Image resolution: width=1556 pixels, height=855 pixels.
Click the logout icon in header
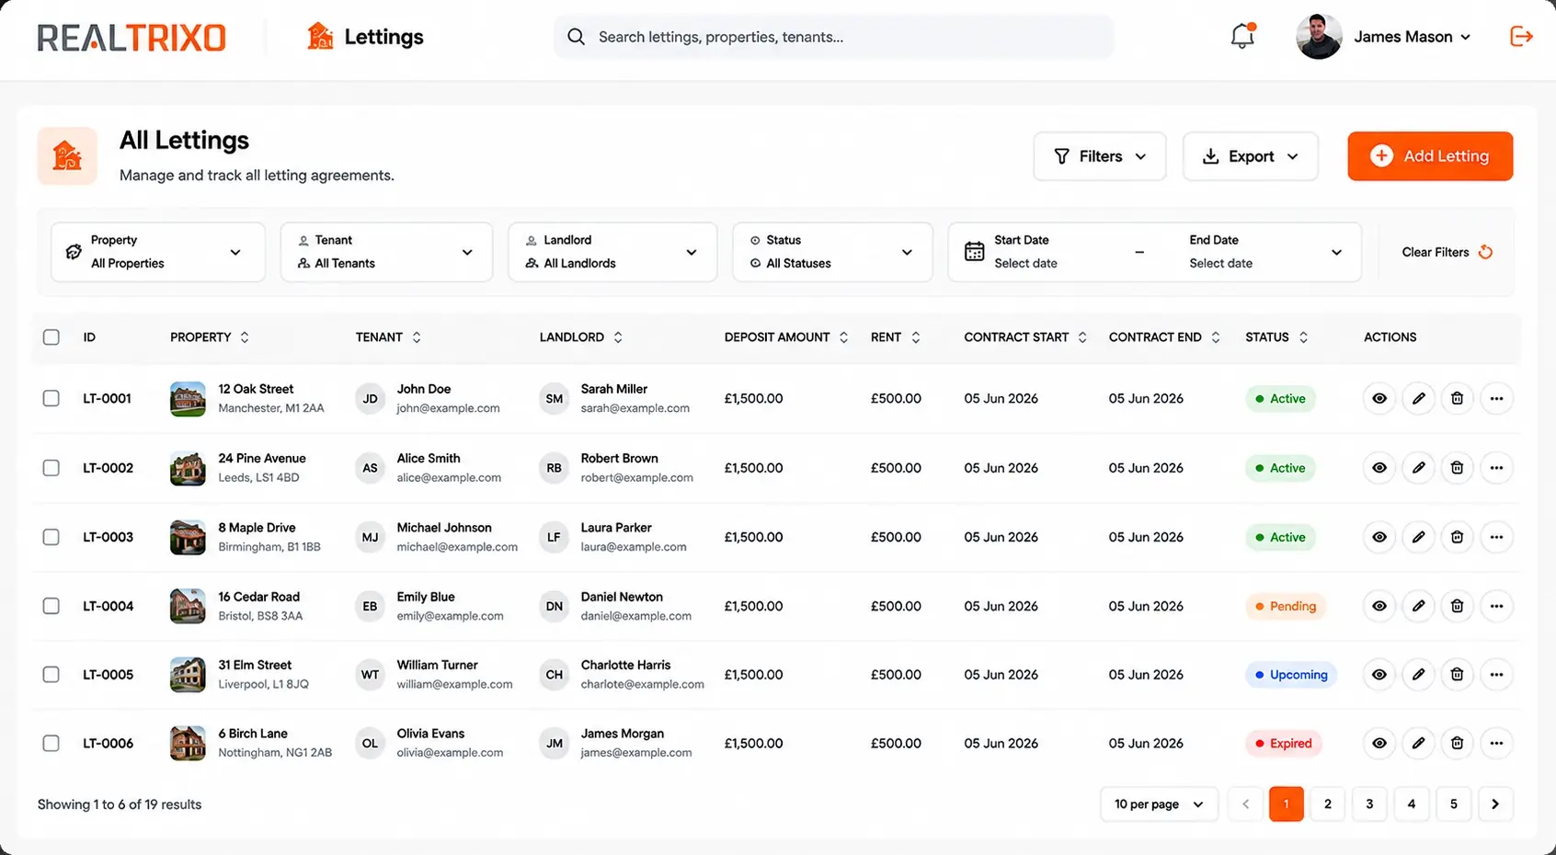point(1521,37)
